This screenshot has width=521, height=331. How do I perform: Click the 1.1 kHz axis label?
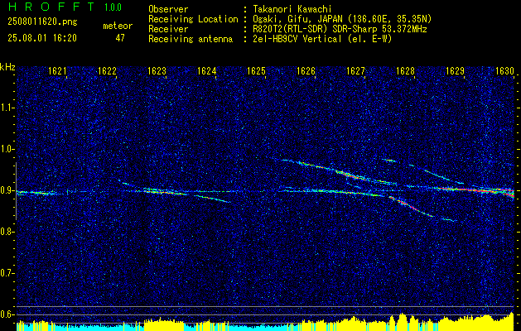point(7,108)
